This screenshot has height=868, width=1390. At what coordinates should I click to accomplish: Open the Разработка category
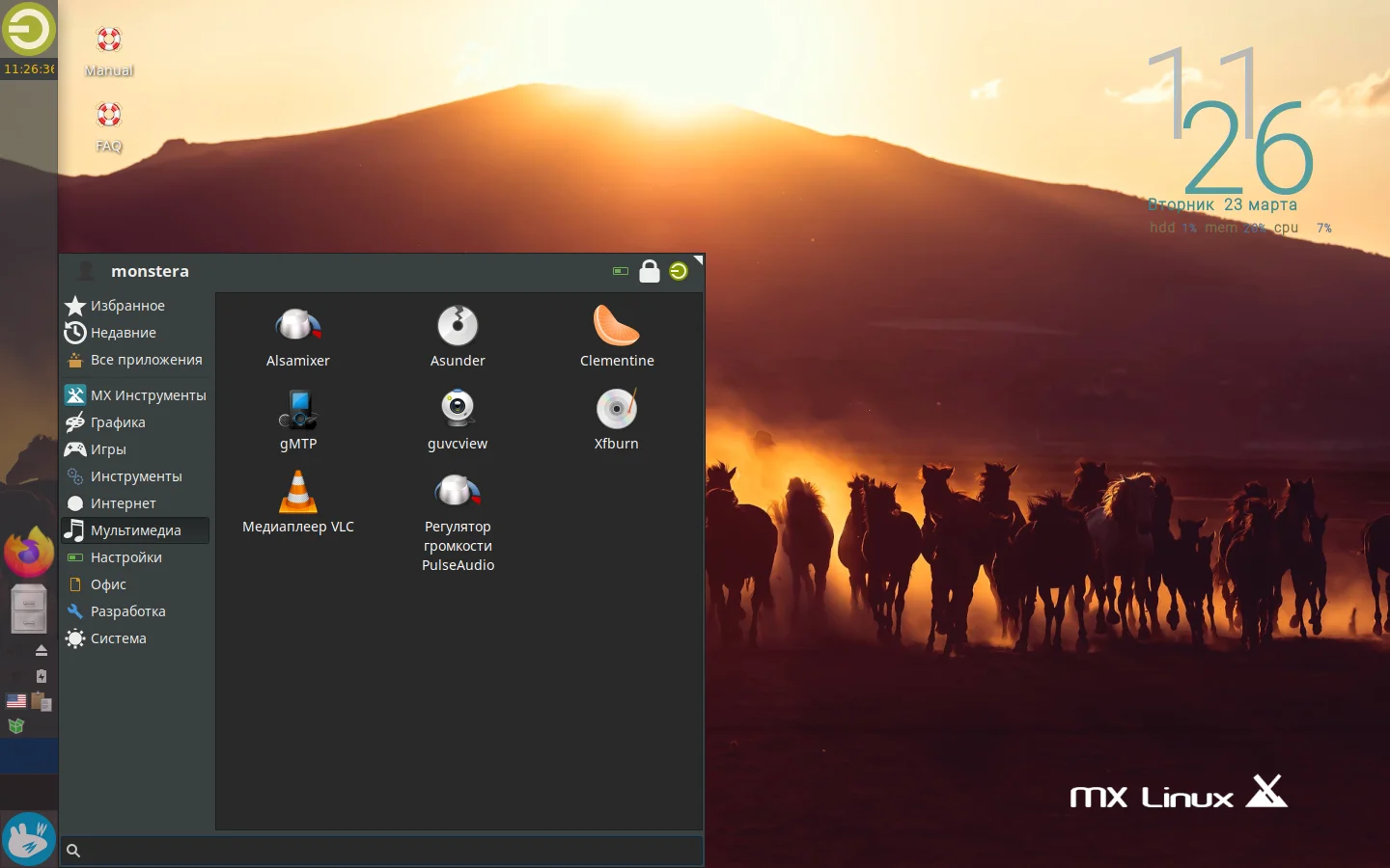[136, 611]
